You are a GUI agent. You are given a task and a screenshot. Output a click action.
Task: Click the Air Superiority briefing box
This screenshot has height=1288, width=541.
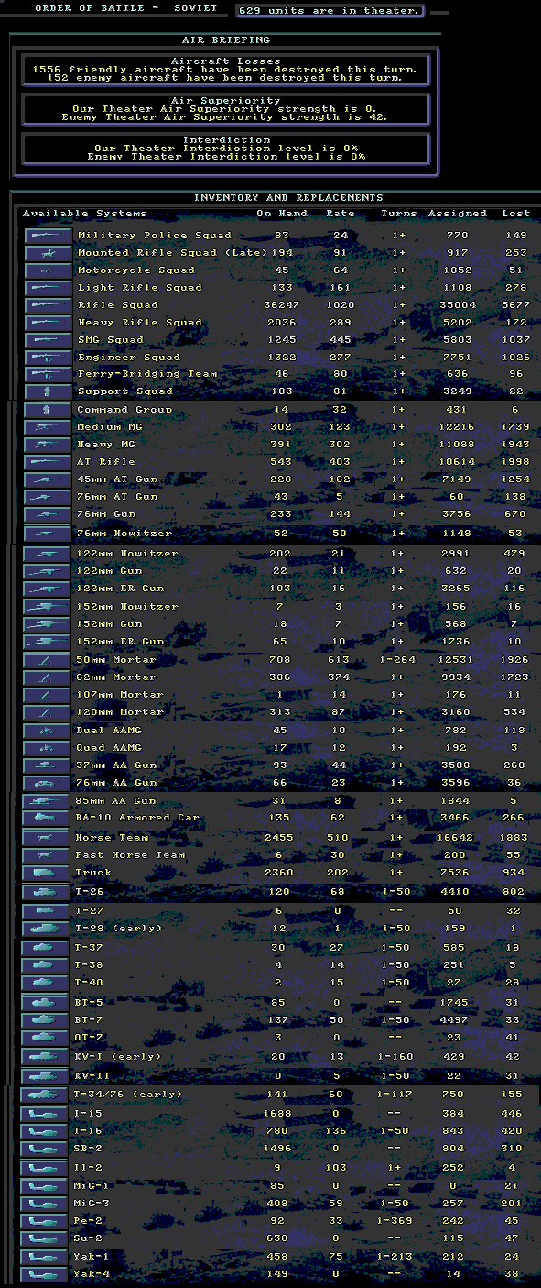point(225,109)
